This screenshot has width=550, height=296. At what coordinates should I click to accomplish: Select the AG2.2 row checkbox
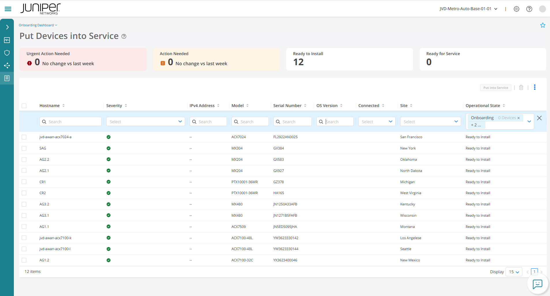coord(24,160)
